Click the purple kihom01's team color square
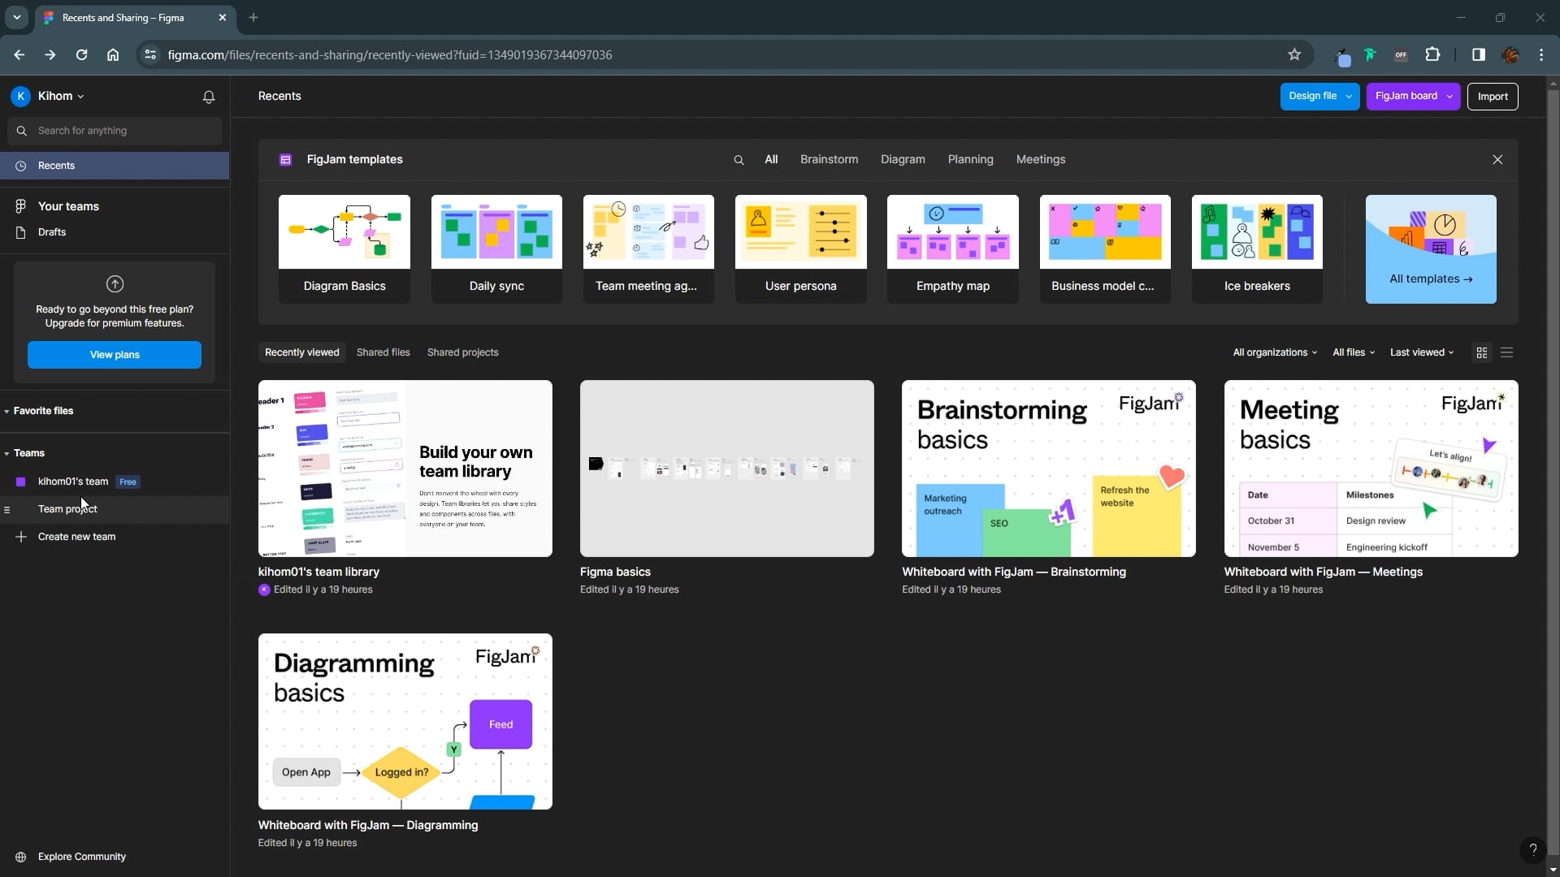The width and height of the screenshot is (1560, 877). (21, 482)
